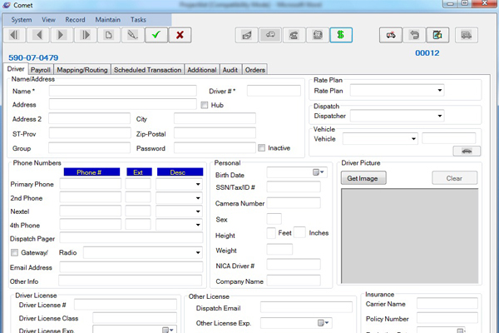Click the grayed truck toolbar icon

click(x=467, y=35)
